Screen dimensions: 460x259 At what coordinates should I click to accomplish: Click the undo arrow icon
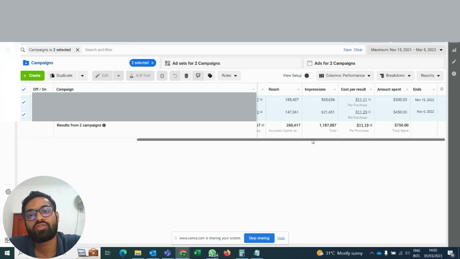175,76
